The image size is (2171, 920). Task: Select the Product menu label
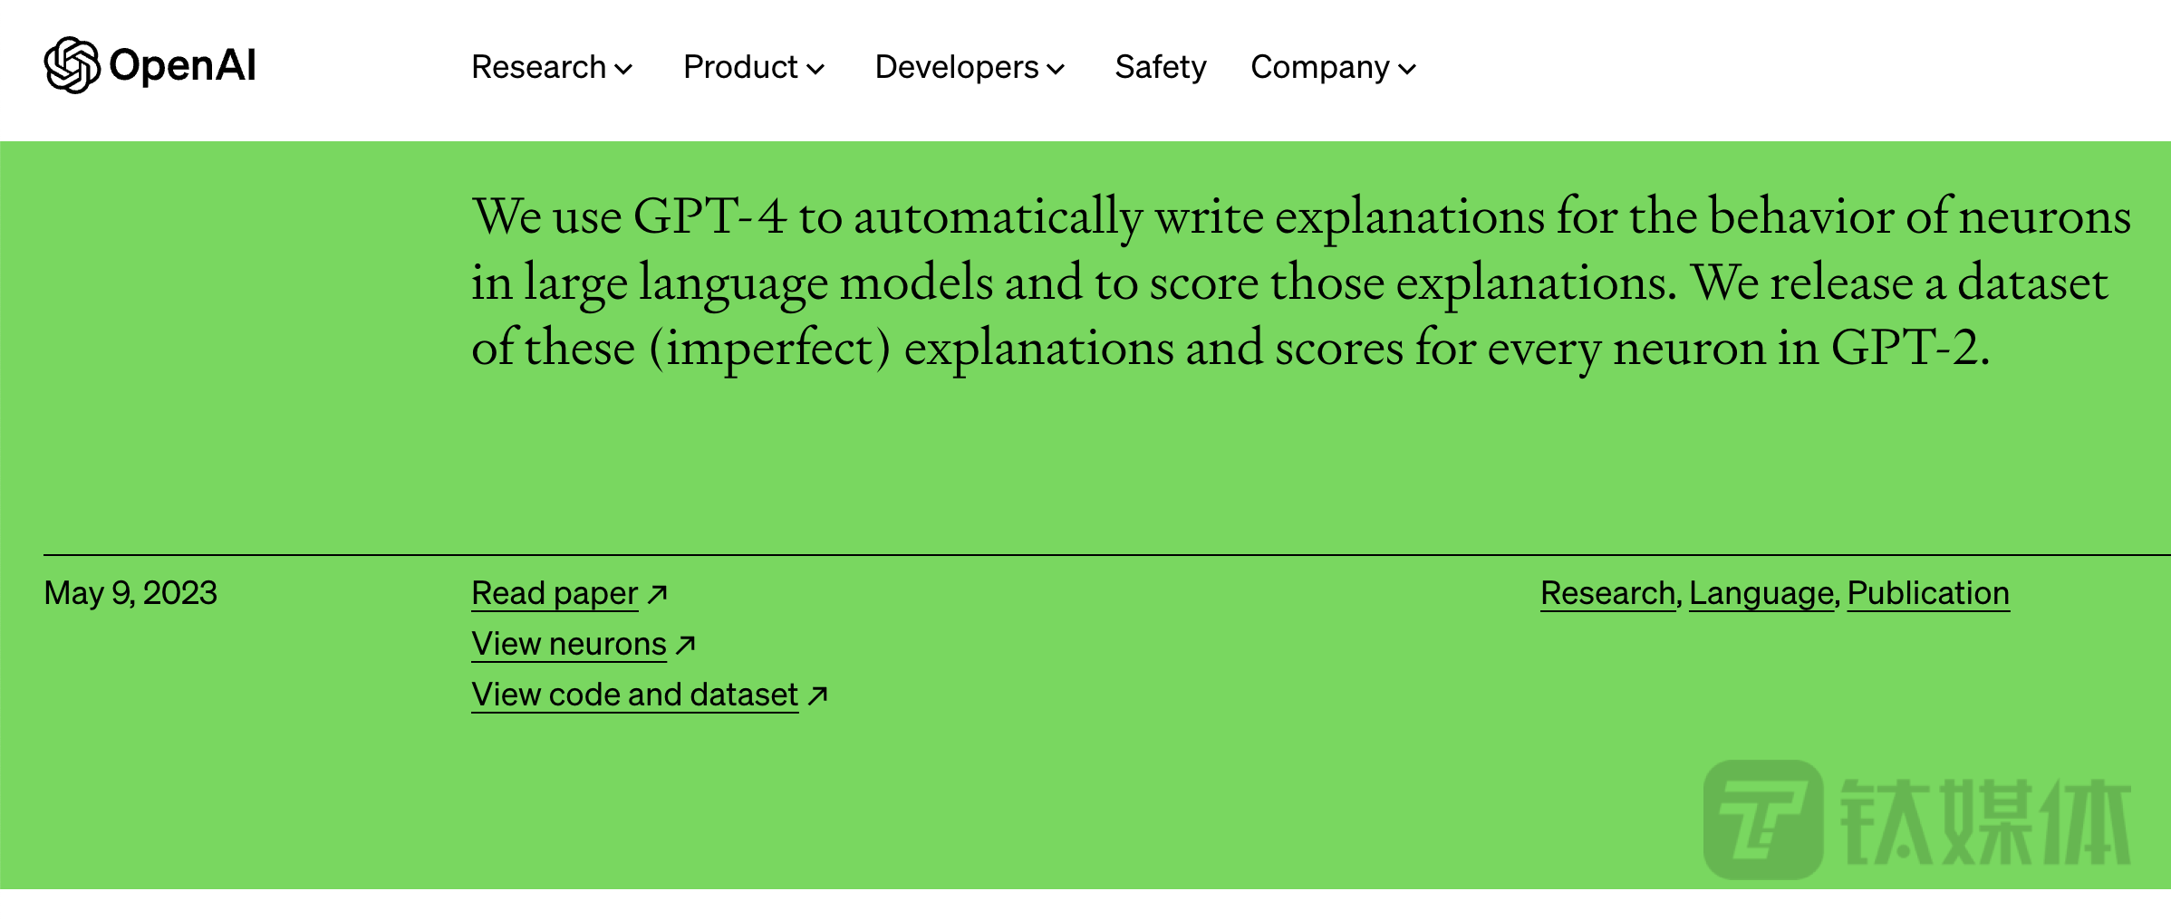pos(740,67)
